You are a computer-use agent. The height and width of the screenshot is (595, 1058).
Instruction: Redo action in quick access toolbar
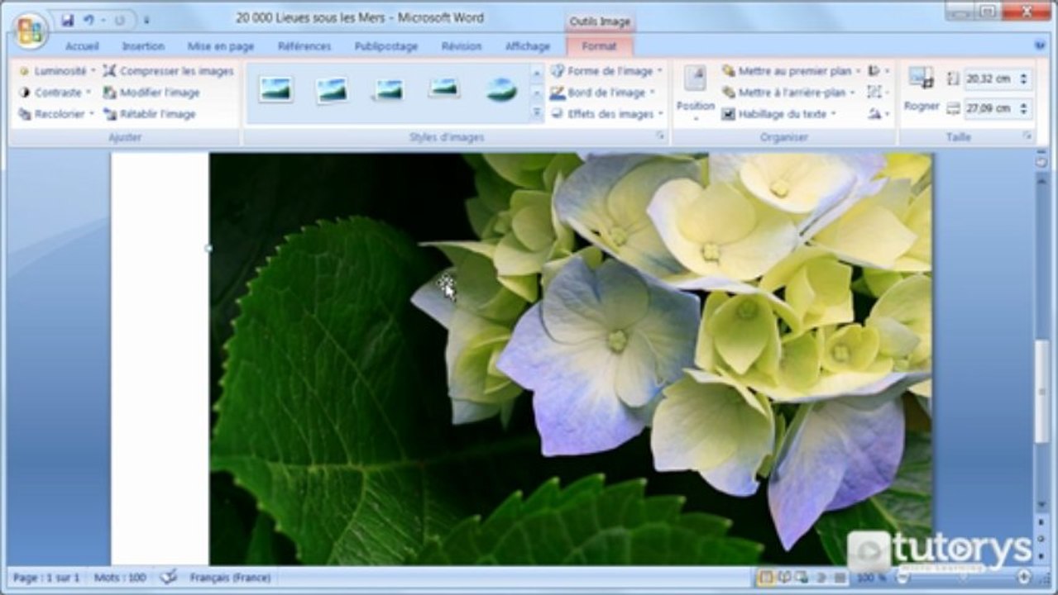pyautogui.click(x=120, y=20)
